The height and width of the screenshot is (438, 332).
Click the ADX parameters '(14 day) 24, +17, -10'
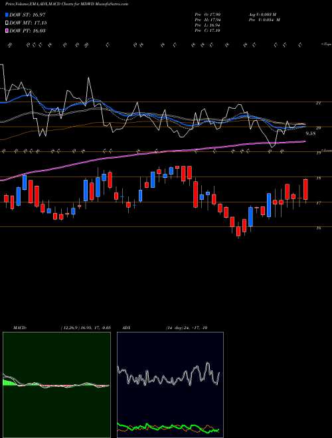186,328
